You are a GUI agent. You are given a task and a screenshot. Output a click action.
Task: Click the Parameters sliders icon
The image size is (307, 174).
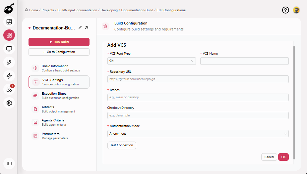tap(35, 136)
